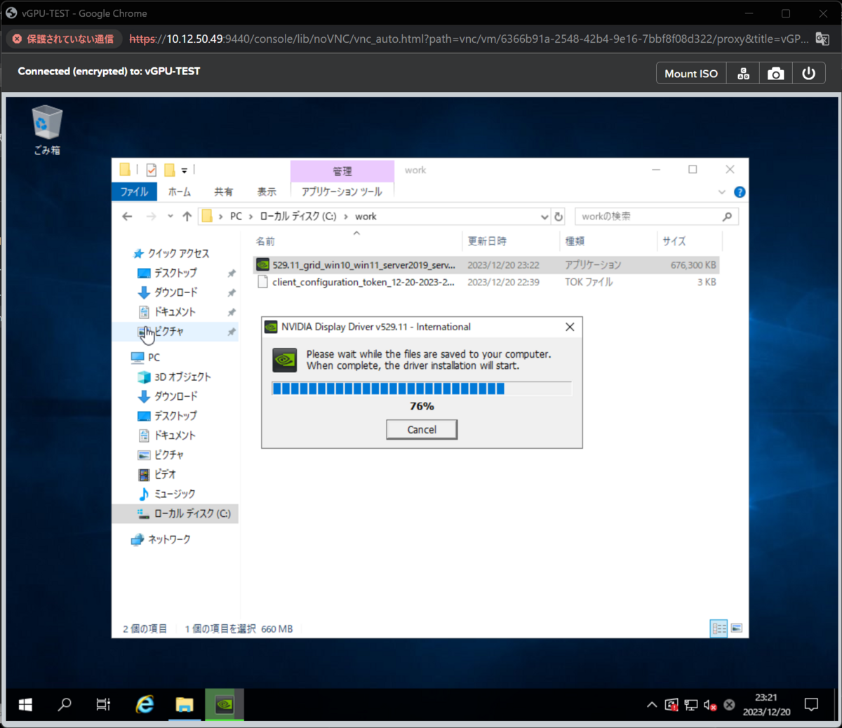The image size is (842, 728).
Task: Switch to the 共有 ribbon tab
Action: click(x=224, y=191)
